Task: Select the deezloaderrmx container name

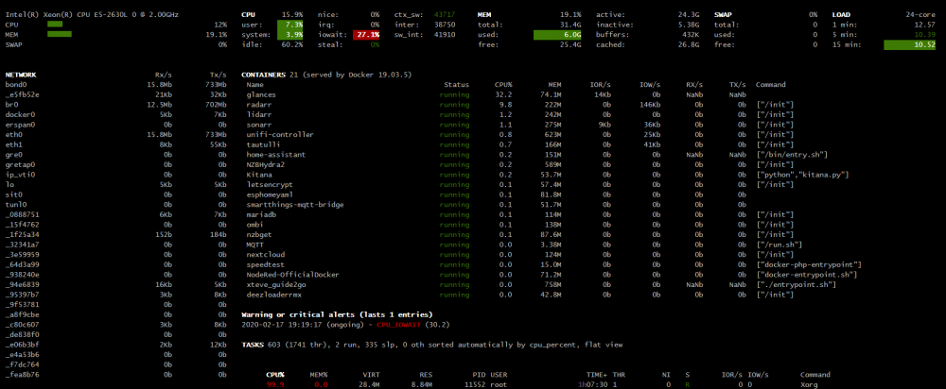Action: coord(274,295)
